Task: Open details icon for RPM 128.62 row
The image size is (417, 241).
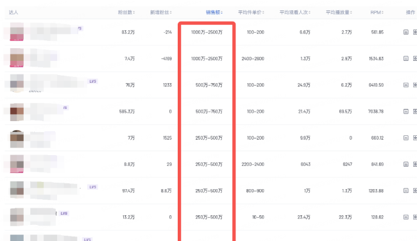Action: point(406,217)
